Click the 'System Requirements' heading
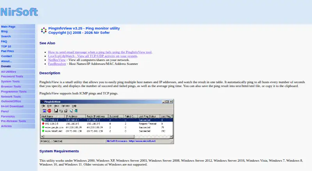Viewport: 312px width, 171px height. tap(59, 151)
